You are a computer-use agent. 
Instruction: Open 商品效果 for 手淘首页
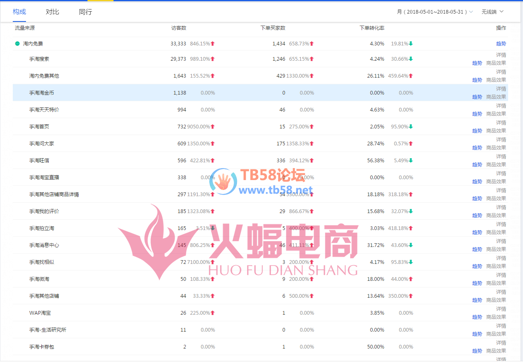(x=496, y=131)
